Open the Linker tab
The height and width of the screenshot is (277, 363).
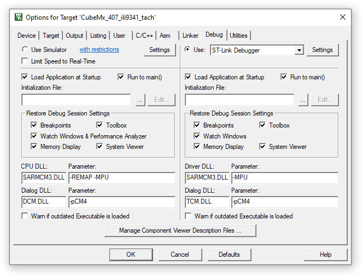click(190, 36)
